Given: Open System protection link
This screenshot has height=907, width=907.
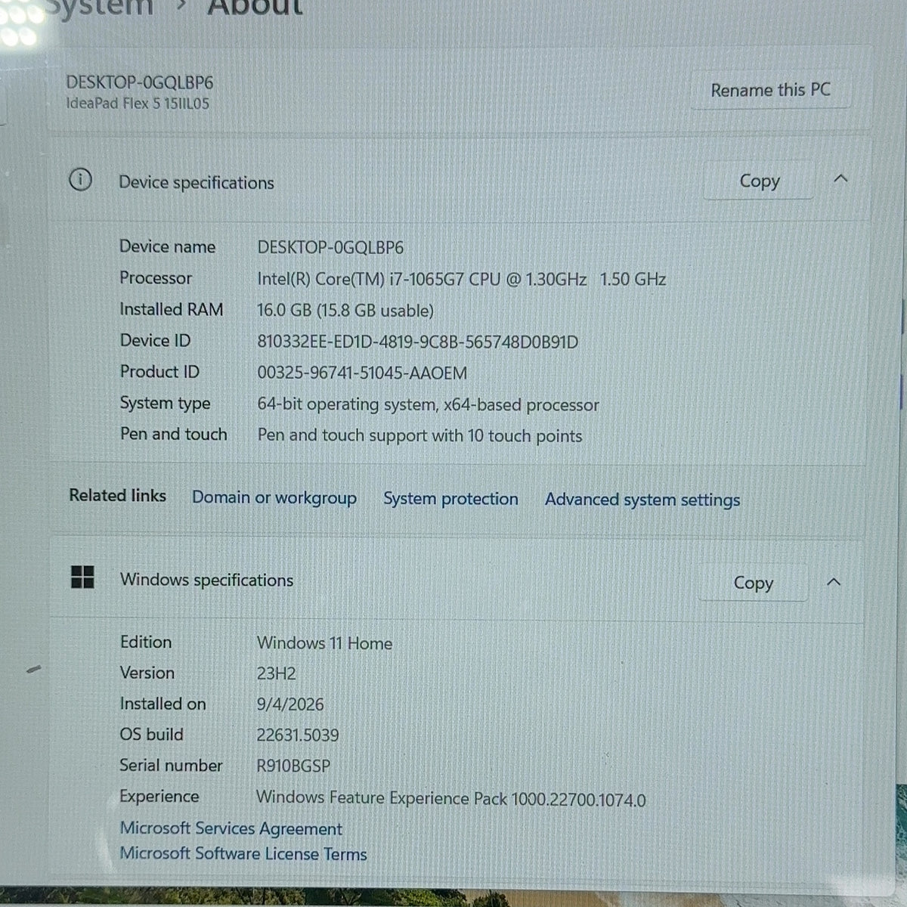Looking at the screenshot, I should click(x=450, y=499).
